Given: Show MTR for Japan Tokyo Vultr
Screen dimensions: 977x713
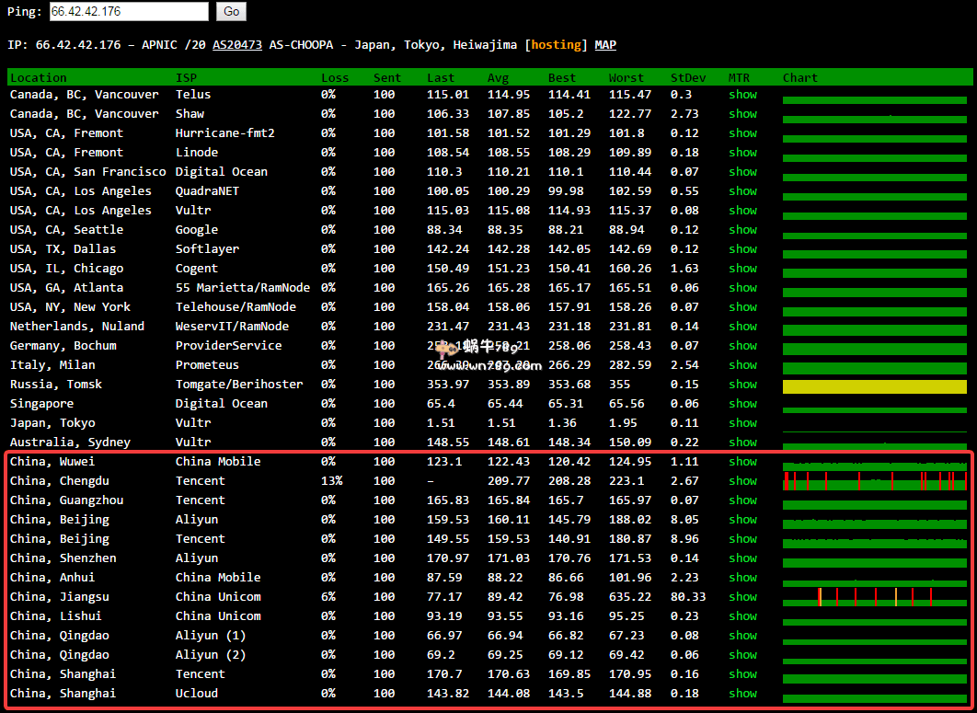Looking at the screenshot, I should [x=742, y=423].
